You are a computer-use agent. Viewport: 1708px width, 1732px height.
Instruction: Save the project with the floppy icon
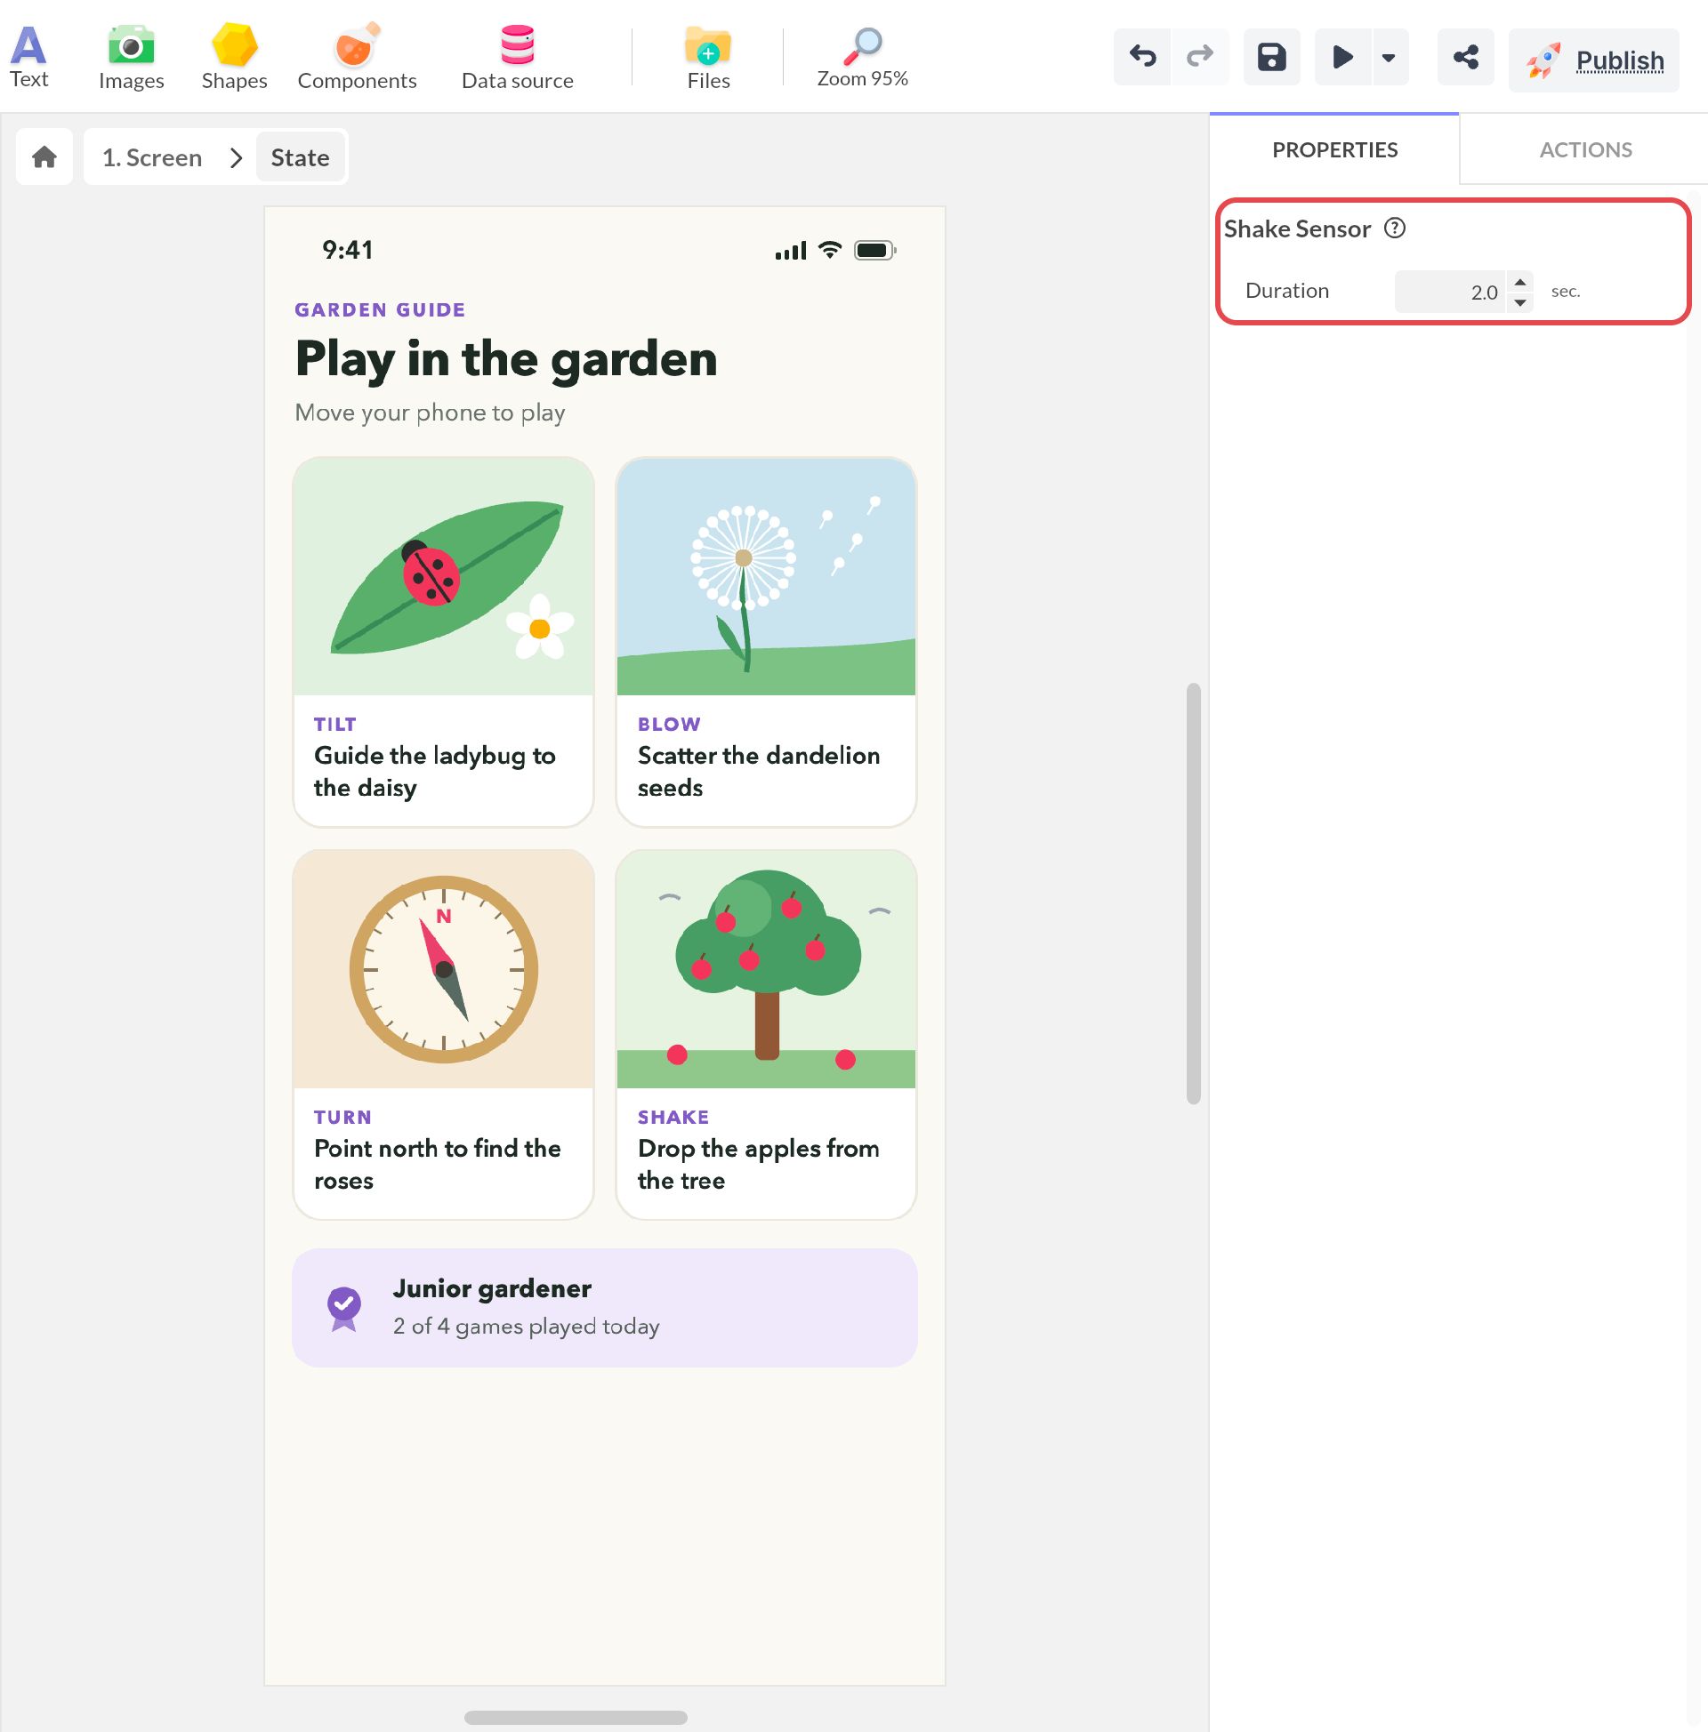[x=1271, y=58]
